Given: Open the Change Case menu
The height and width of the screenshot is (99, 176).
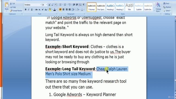Looking at the screenshot, I should pyautogui.click(x=46, y=10).
